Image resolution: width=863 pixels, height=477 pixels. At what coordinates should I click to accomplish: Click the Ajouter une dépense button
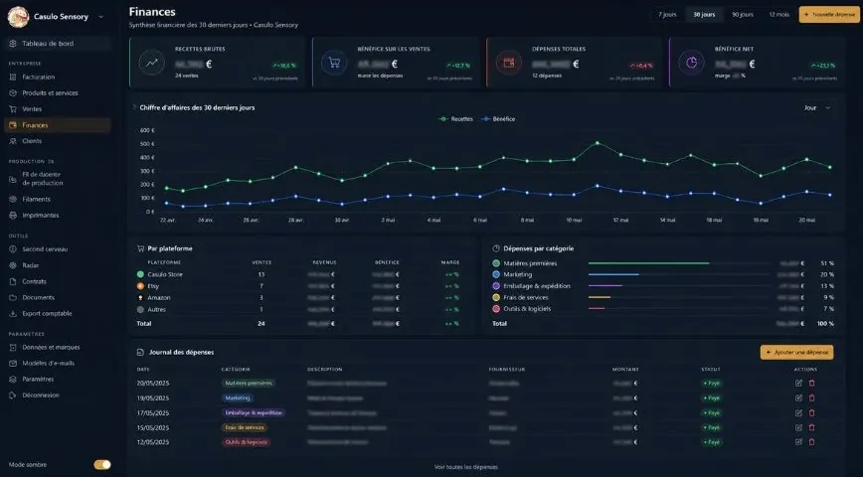[796, 352]
